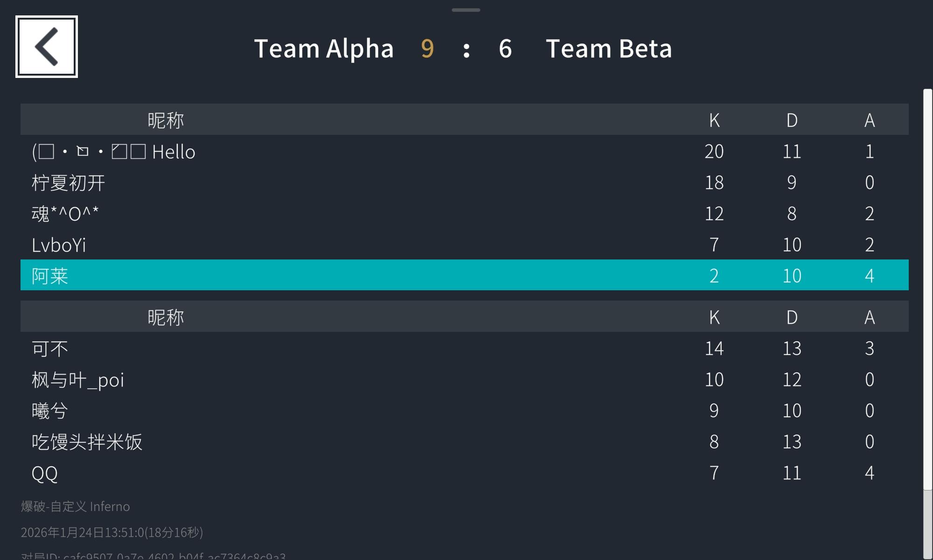Screen dimensions: 933x560
Task: Select the 可不 player row
Action: pos(464,349)
